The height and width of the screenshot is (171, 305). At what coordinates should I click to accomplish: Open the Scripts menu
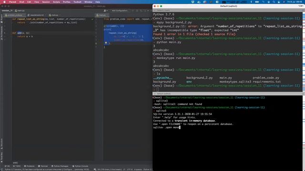(56, 2)
